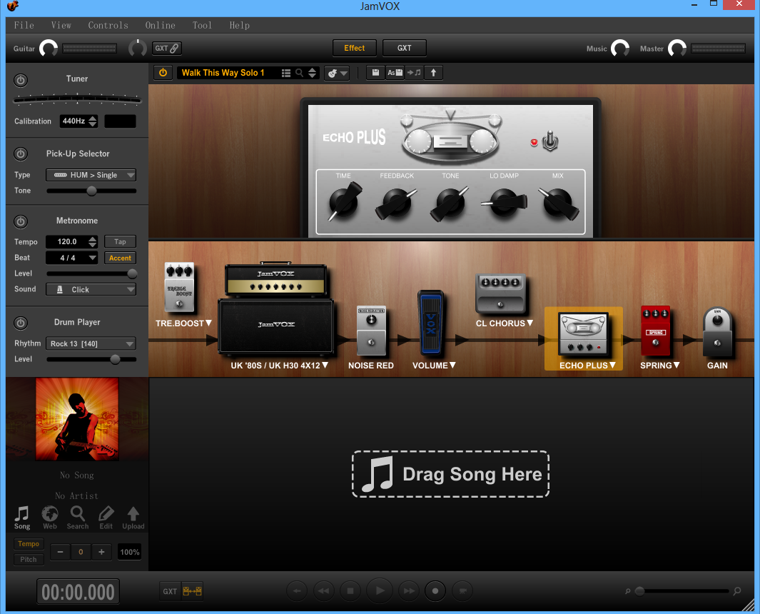Expand the TRE.BOOST effect dropdown
This screenshot has width=760, height=614.
click(208, 323)
